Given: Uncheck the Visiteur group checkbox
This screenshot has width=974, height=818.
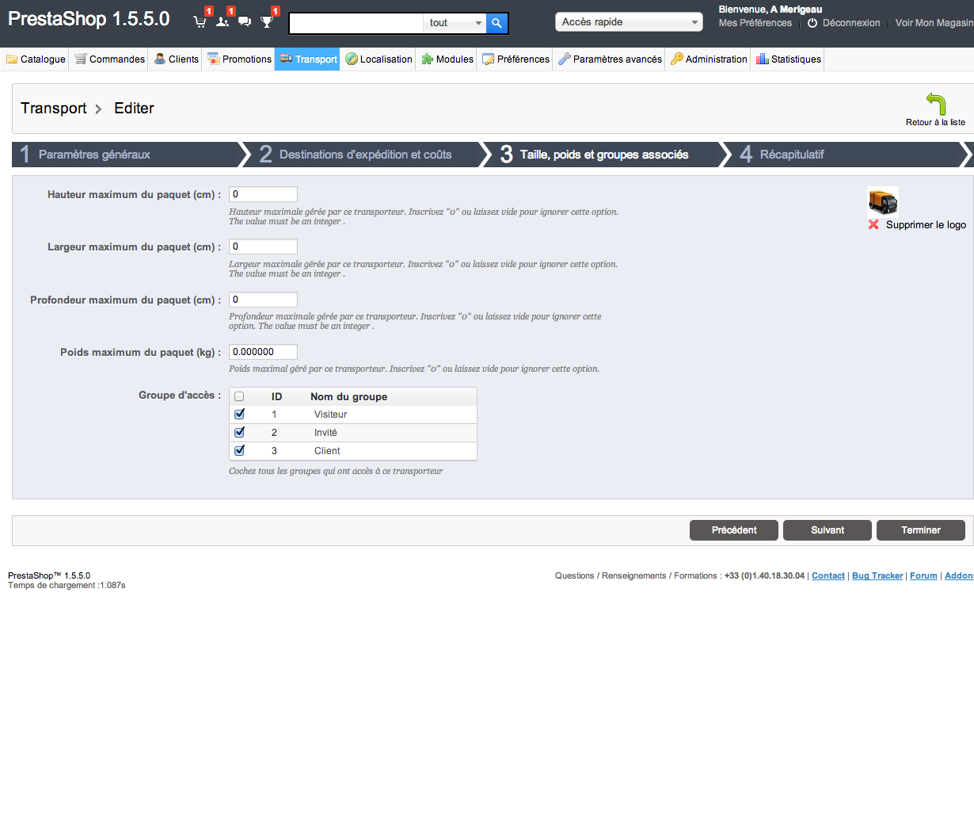Looking at the screenshot, I should [240, 414].
